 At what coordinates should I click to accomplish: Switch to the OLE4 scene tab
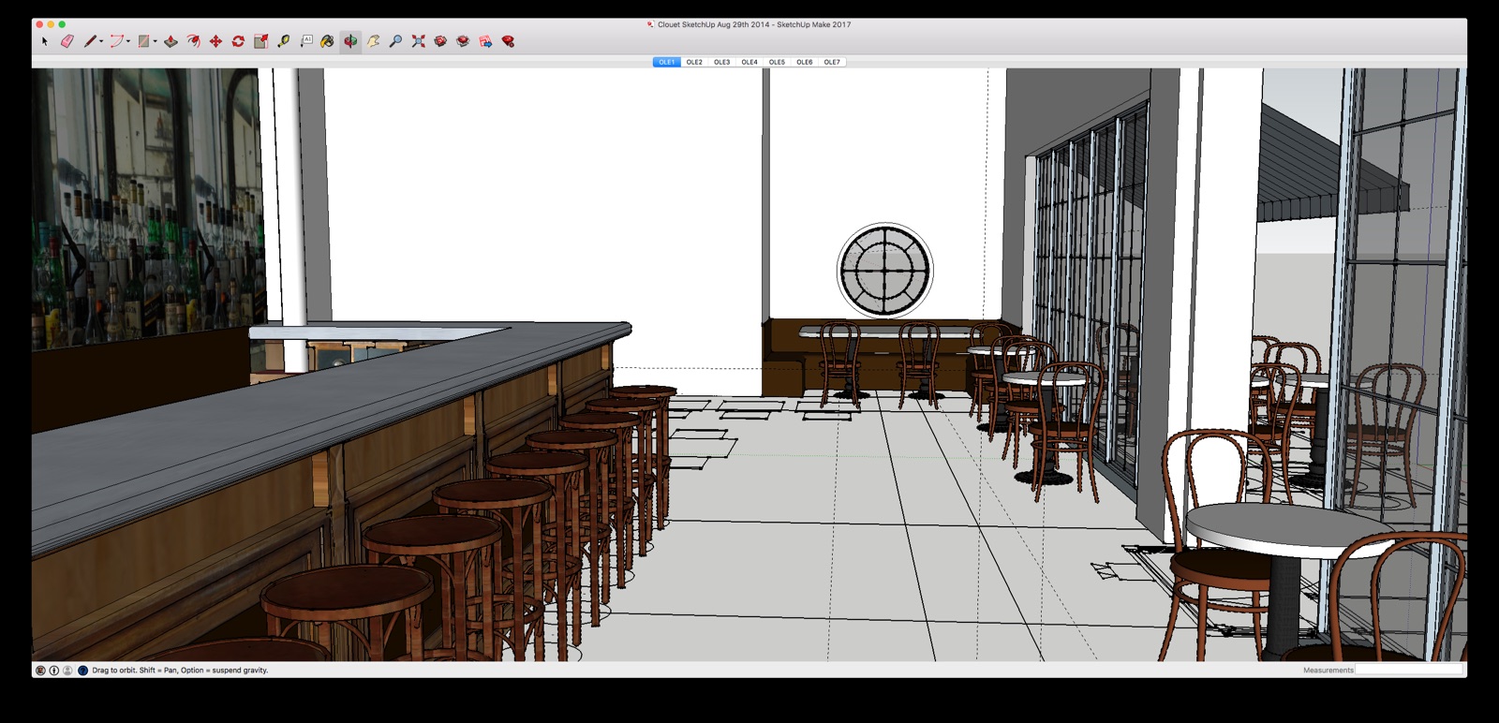tap(749, 62)
